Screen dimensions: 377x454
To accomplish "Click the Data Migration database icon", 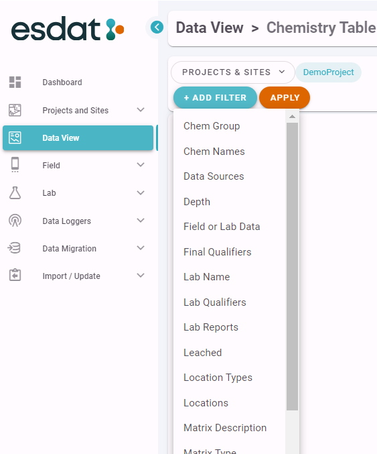I will (x=14, y=248).
